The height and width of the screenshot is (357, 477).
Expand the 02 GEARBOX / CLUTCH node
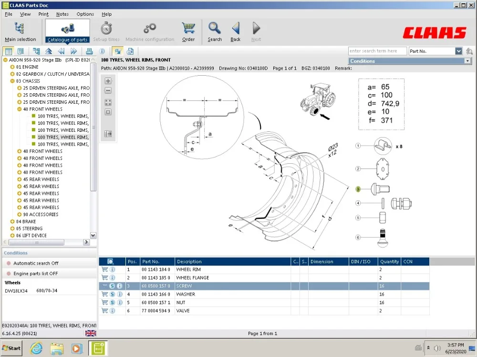pyautogui.click(x=12, y=74)
